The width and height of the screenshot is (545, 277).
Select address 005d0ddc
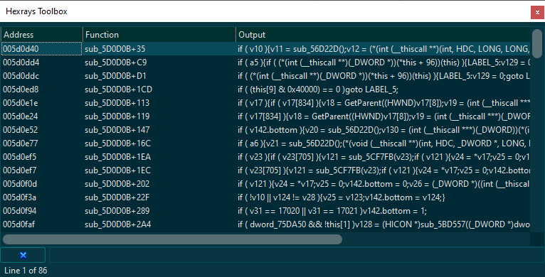coord(21,76)
